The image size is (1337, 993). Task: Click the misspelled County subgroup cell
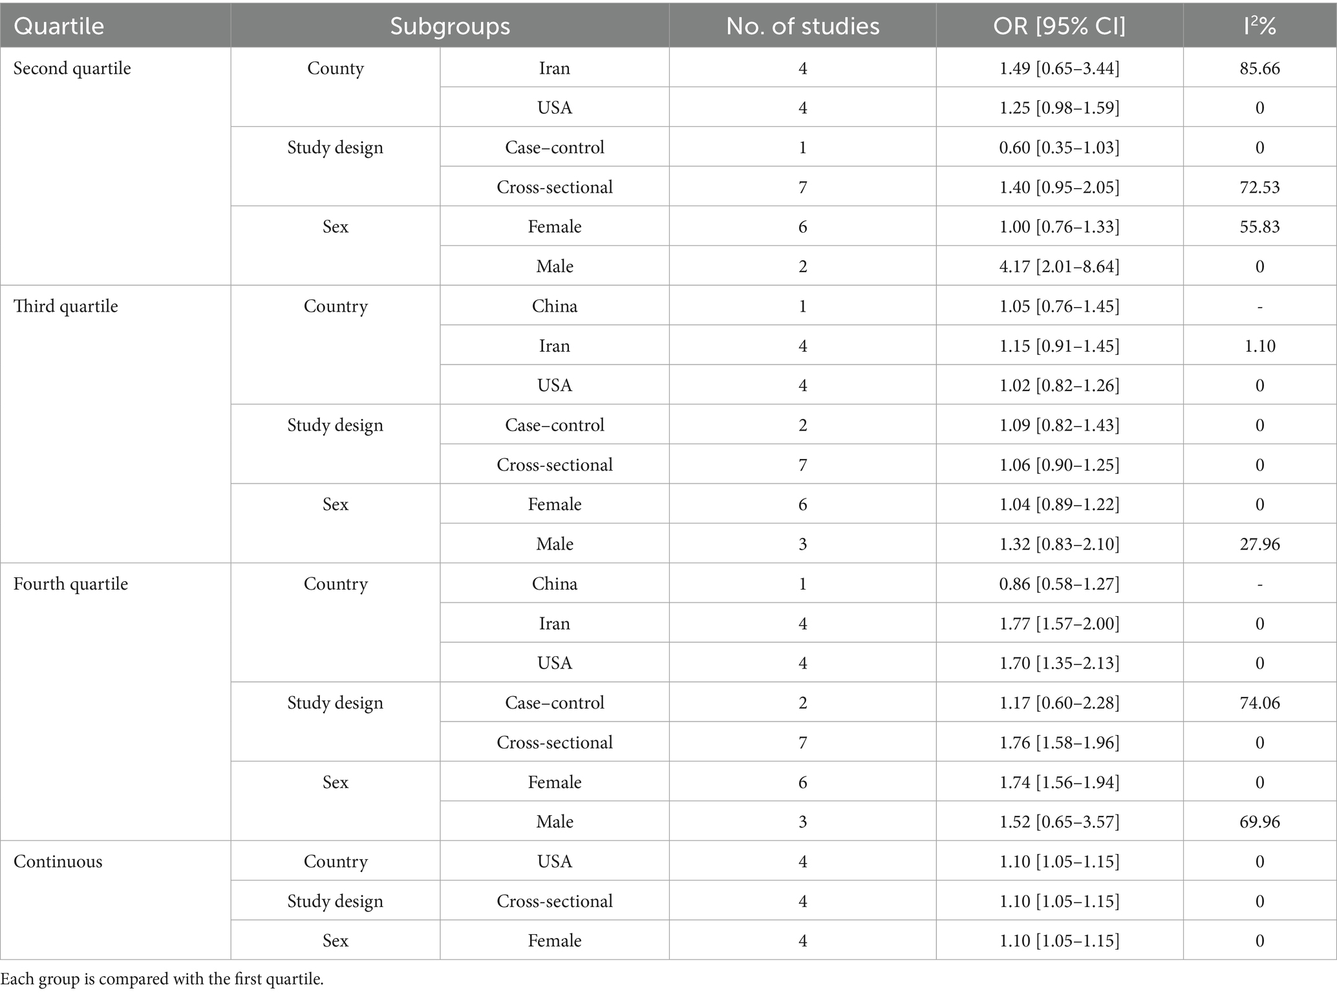pyautogui.click(x=336, y=69)
